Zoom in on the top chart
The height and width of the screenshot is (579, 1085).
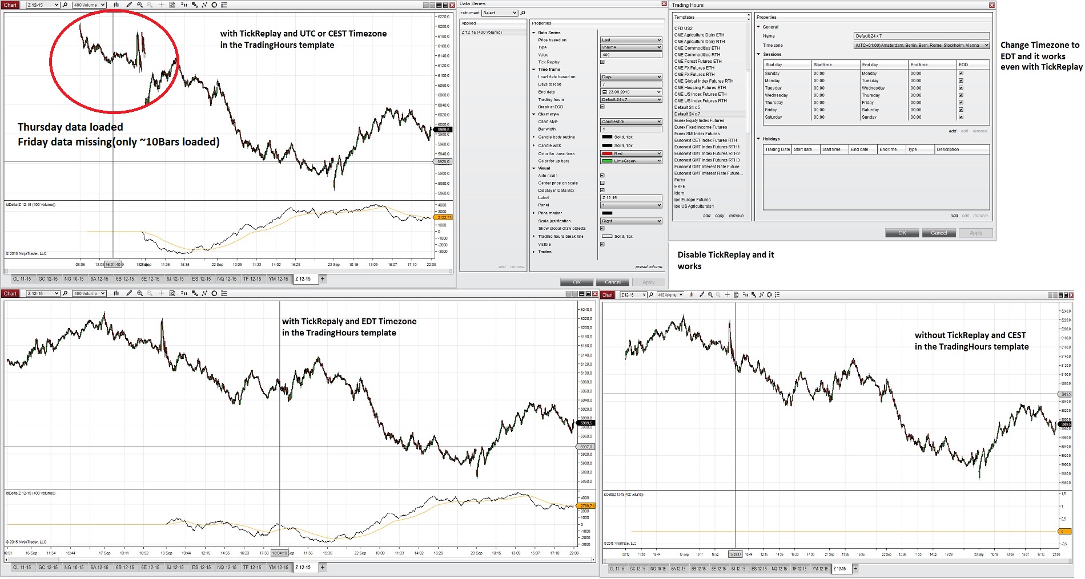pyautogui.click(x=140, y=5)
